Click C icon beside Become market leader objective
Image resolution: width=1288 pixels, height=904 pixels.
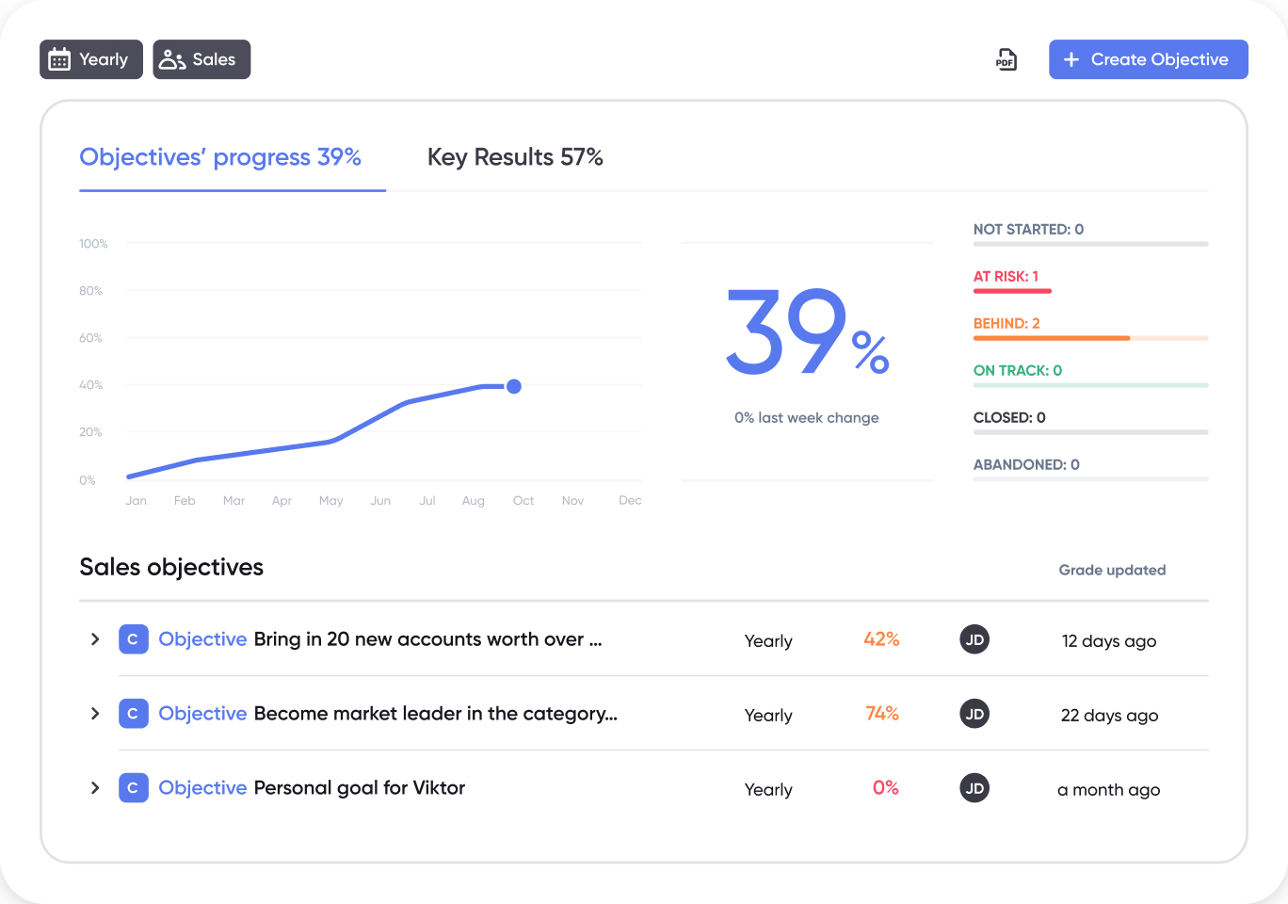(133, 714)
